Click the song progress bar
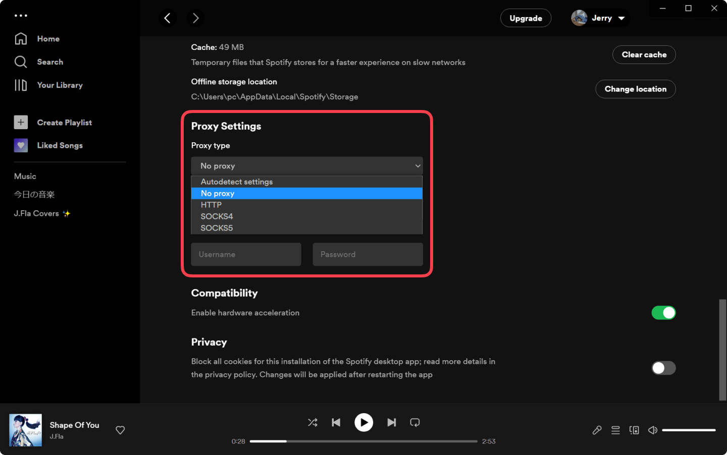The height and width of the screenshot is (455, 727). pos(363,441)
